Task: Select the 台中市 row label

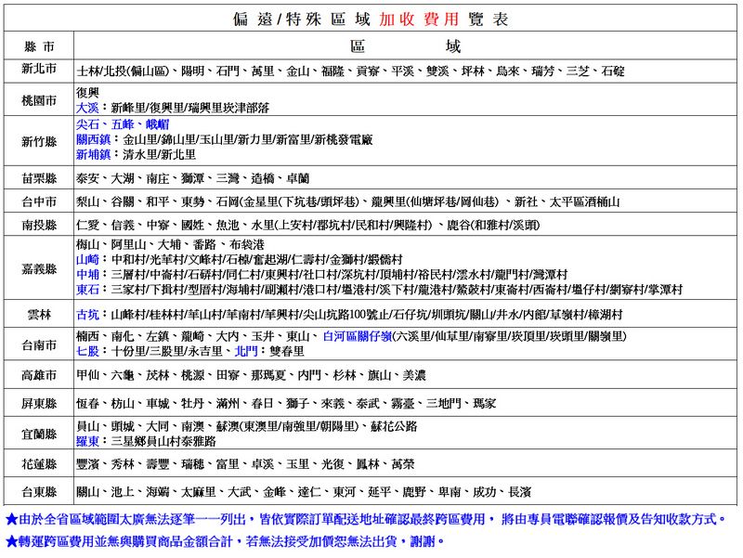Action: pyautogui.click(x=39, y=201)
